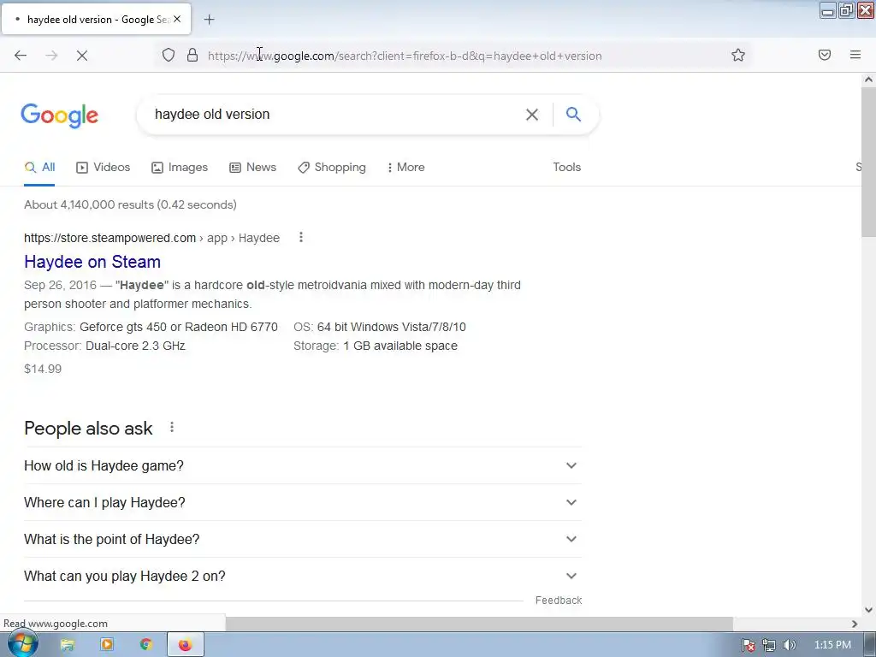The image size is (876, 657).
Task: Switch to Firefox in the taskbar
Action: pyautogui.click(x=186, y=645)
